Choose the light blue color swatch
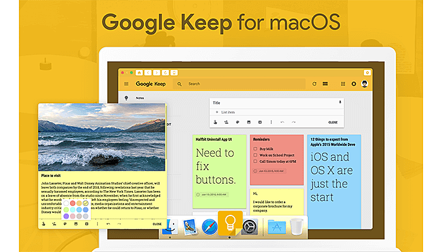This screenshot has height=252, width=442. pyautogui.click(x=79, y=210)
